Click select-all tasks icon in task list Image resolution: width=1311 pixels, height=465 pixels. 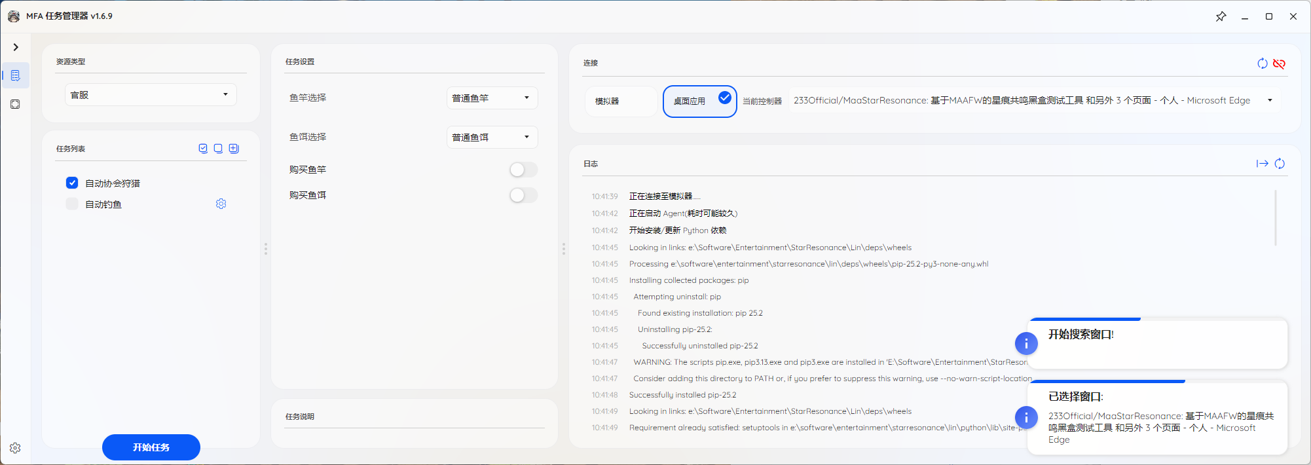pyautogui.click(x=203, y=149)
